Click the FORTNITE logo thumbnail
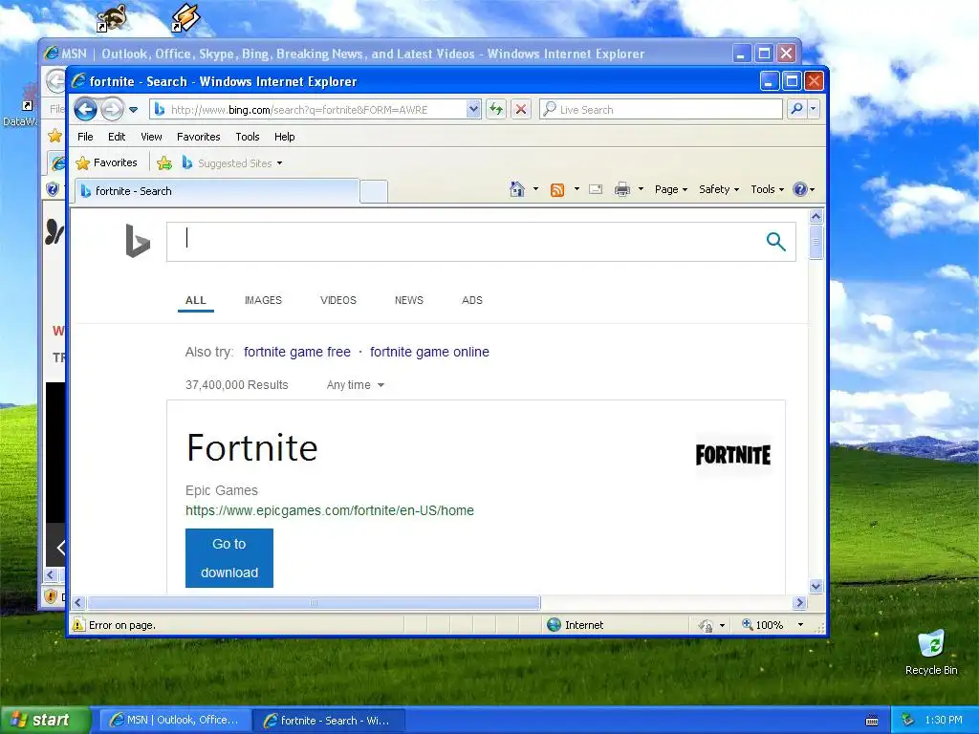Screen dimensions: 979x734 pos(733,455)
